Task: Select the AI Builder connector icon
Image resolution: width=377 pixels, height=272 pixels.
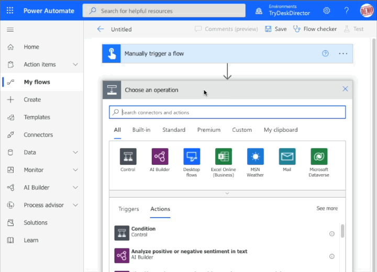Action: [x=160, y=156]
